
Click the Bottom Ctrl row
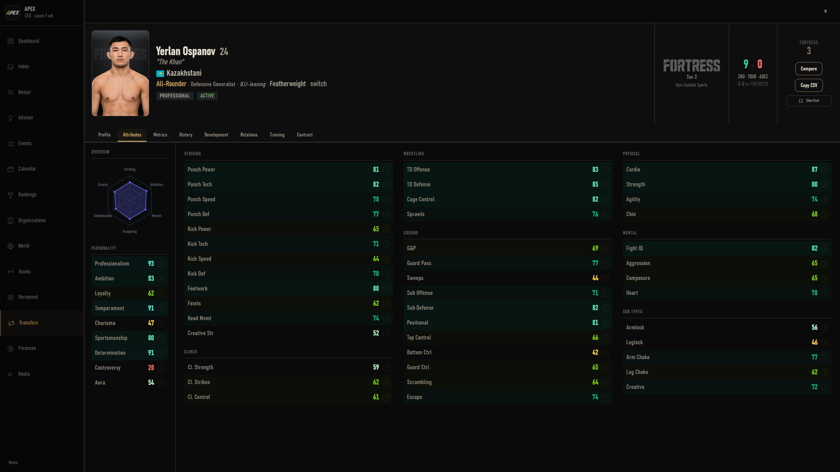(508, 352)
